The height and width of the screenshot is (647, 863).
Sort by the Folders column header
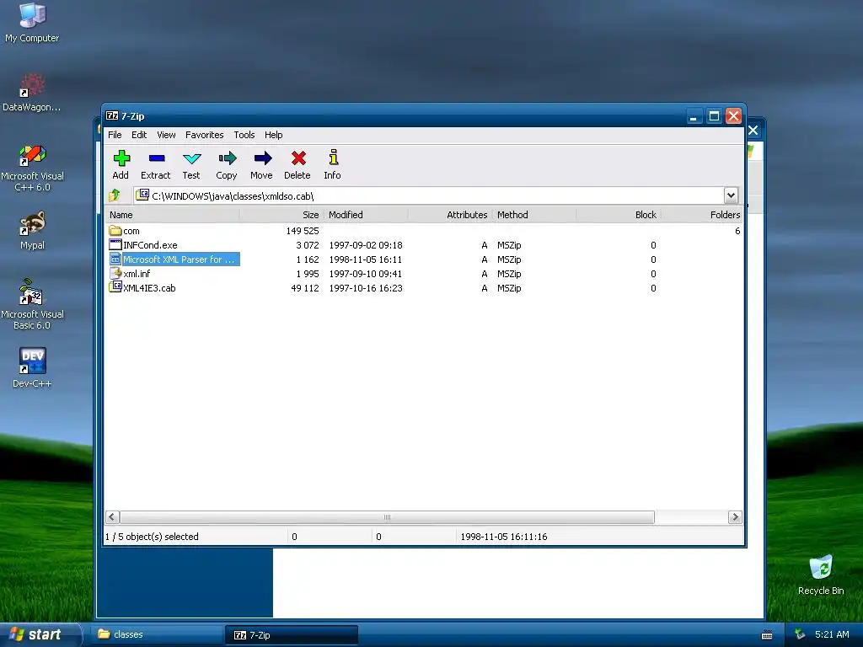pyautogui.click(x=702, y=215)
